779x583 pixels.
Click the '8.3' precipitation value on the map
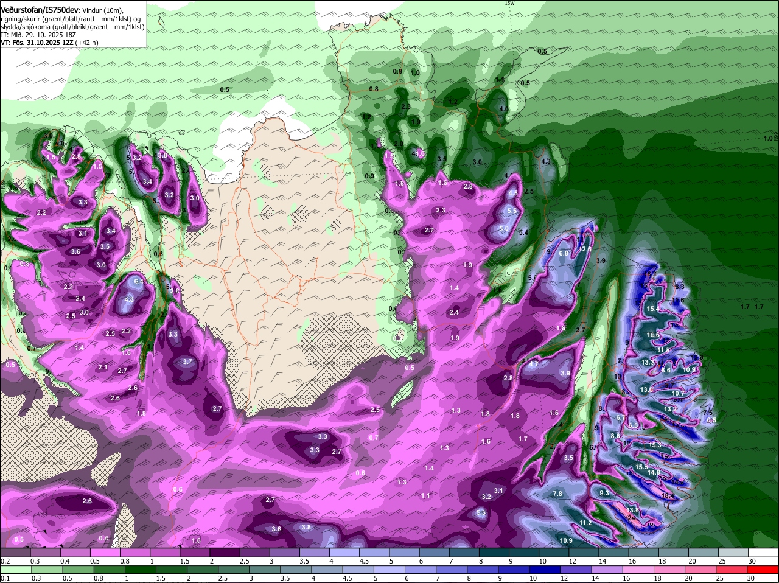point(680,287)
